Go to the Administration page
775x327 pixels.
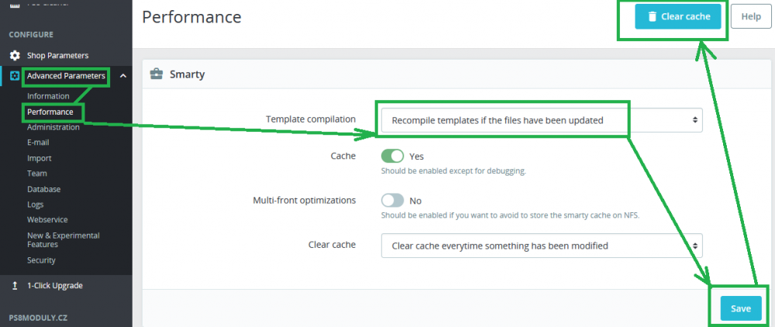[x=53, y=127]
